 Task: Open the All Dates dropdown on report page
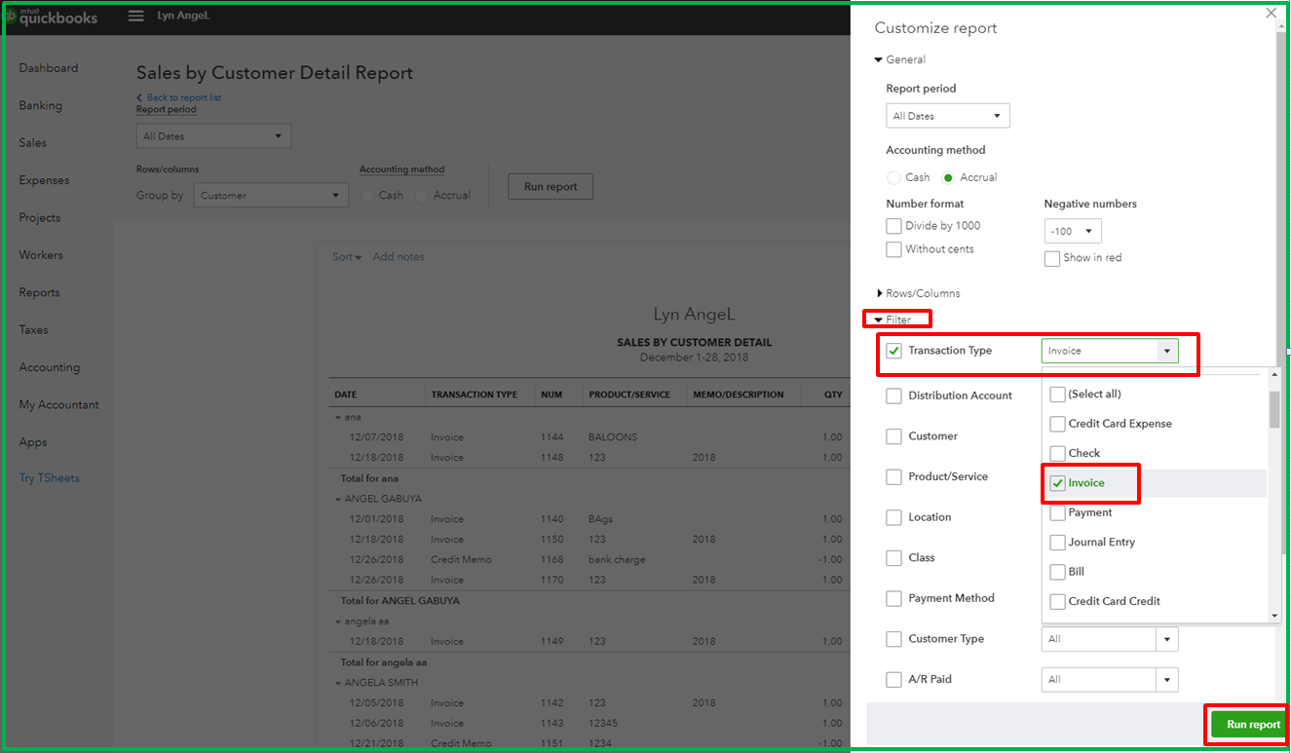pos(213,136)
